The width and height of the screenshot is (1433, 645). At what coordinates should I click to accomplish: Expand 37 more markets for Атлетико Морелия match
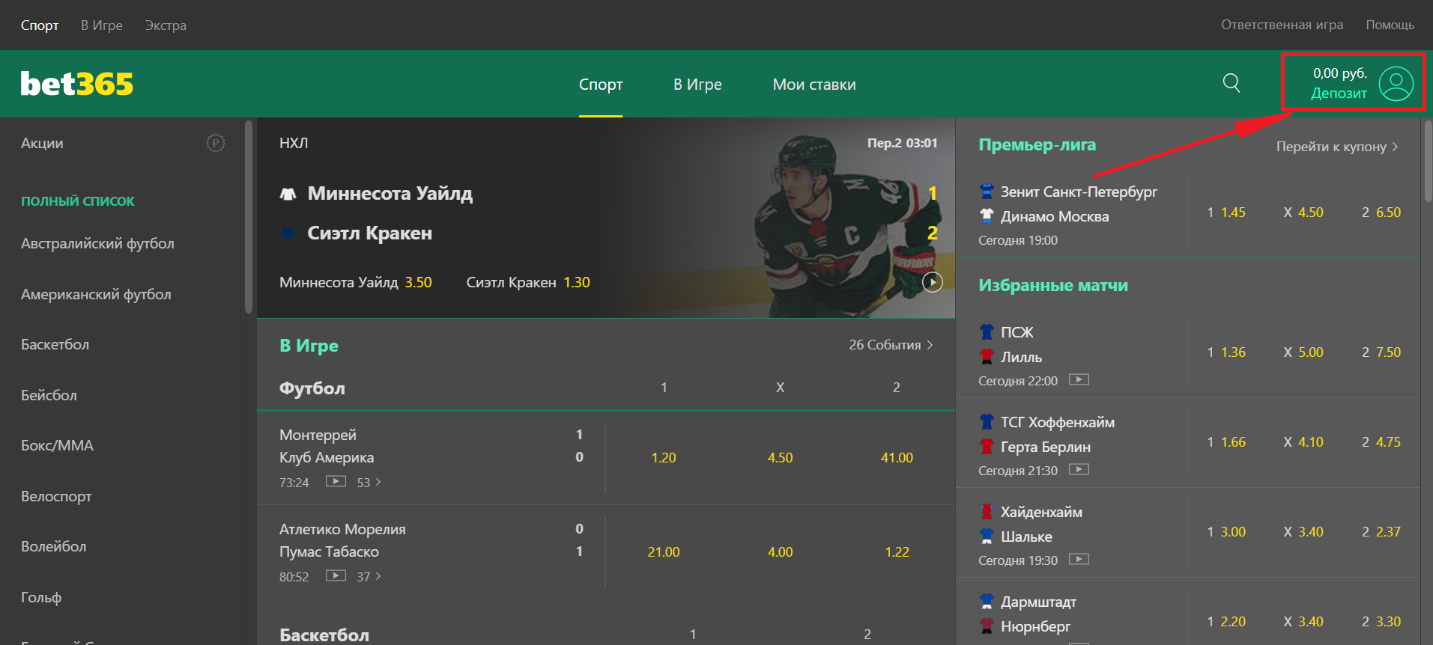pyautogui.click(x=369, y=577)
